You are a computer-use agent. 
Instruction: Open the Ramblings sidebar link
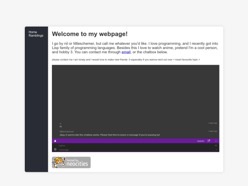click(x=36, y=35)
